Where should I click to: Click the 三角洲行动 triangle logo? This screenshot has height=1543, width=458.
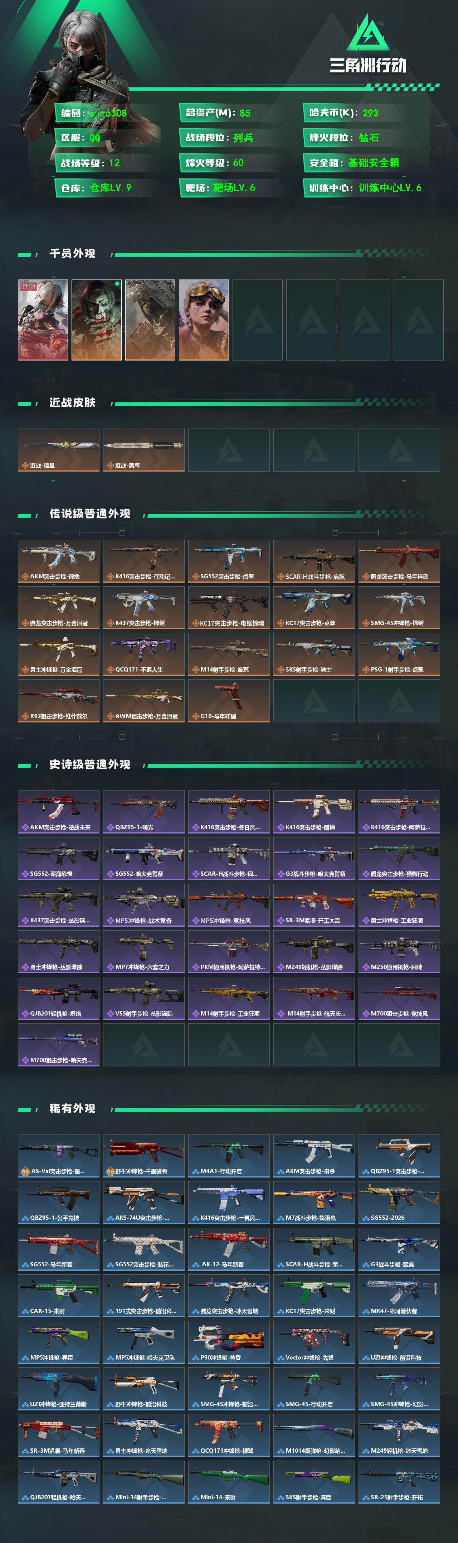(x=368, y=33)
